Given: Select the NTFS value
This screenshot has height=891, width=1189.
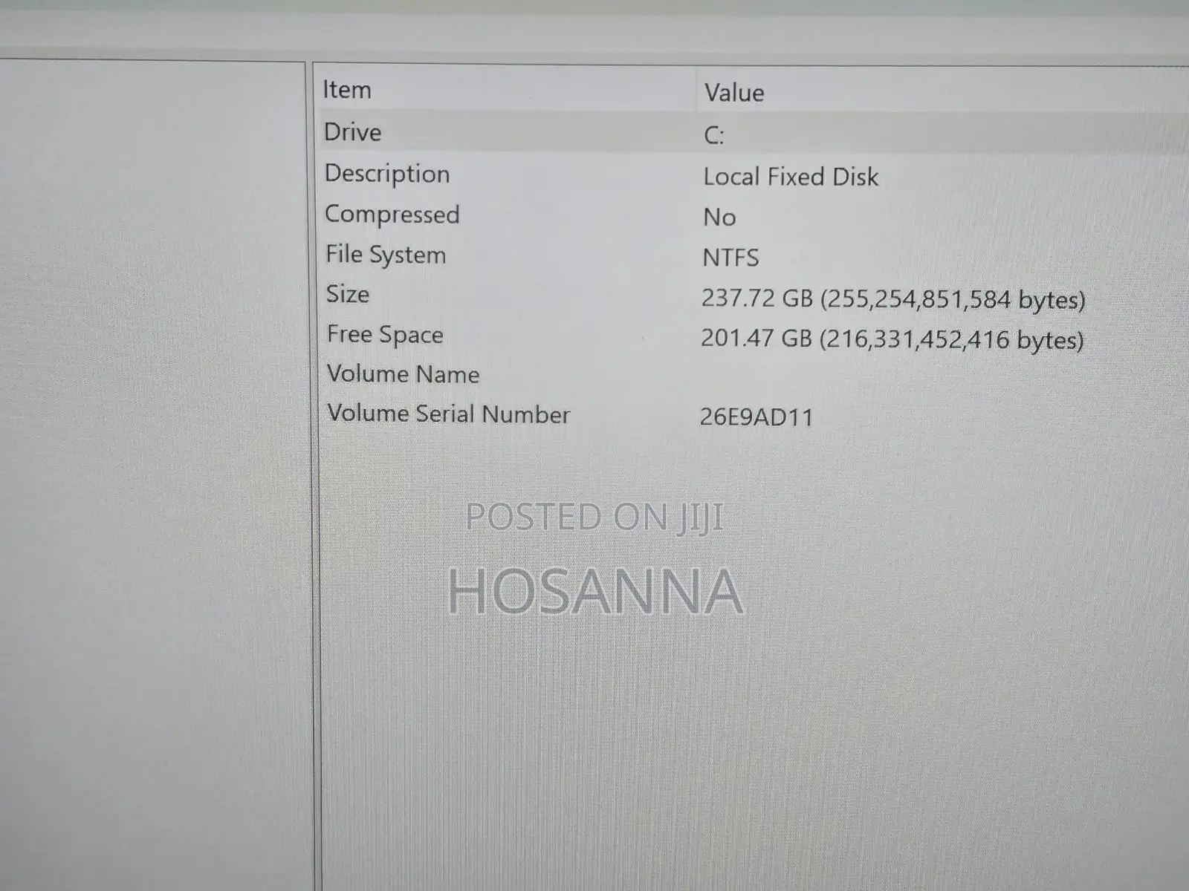Looking at the screenshot, I should [x=730, y=258].
